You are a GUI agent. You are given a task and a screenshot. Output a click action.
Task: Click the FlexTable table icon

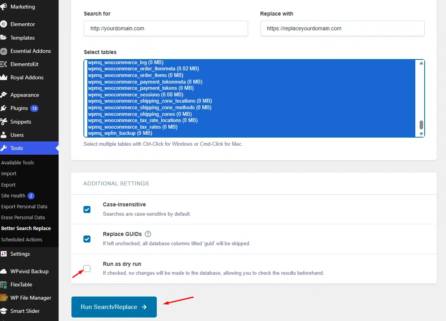[3, 284]
